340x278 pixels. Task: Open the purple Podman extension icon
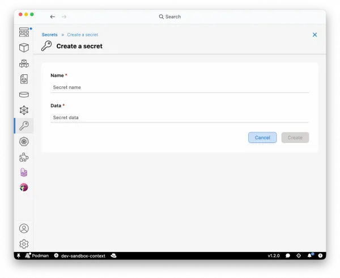[x=24, y=172]
